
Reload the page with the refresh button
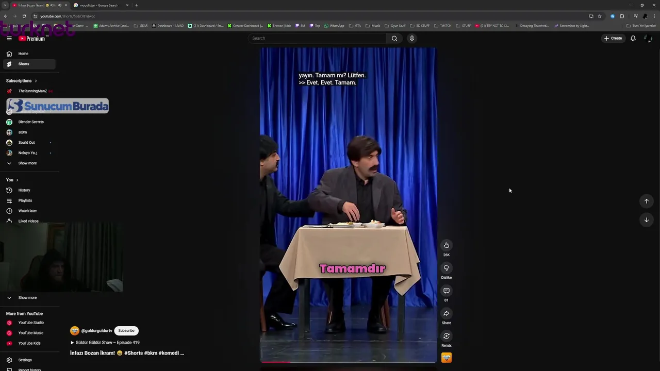tap(24, 16)
